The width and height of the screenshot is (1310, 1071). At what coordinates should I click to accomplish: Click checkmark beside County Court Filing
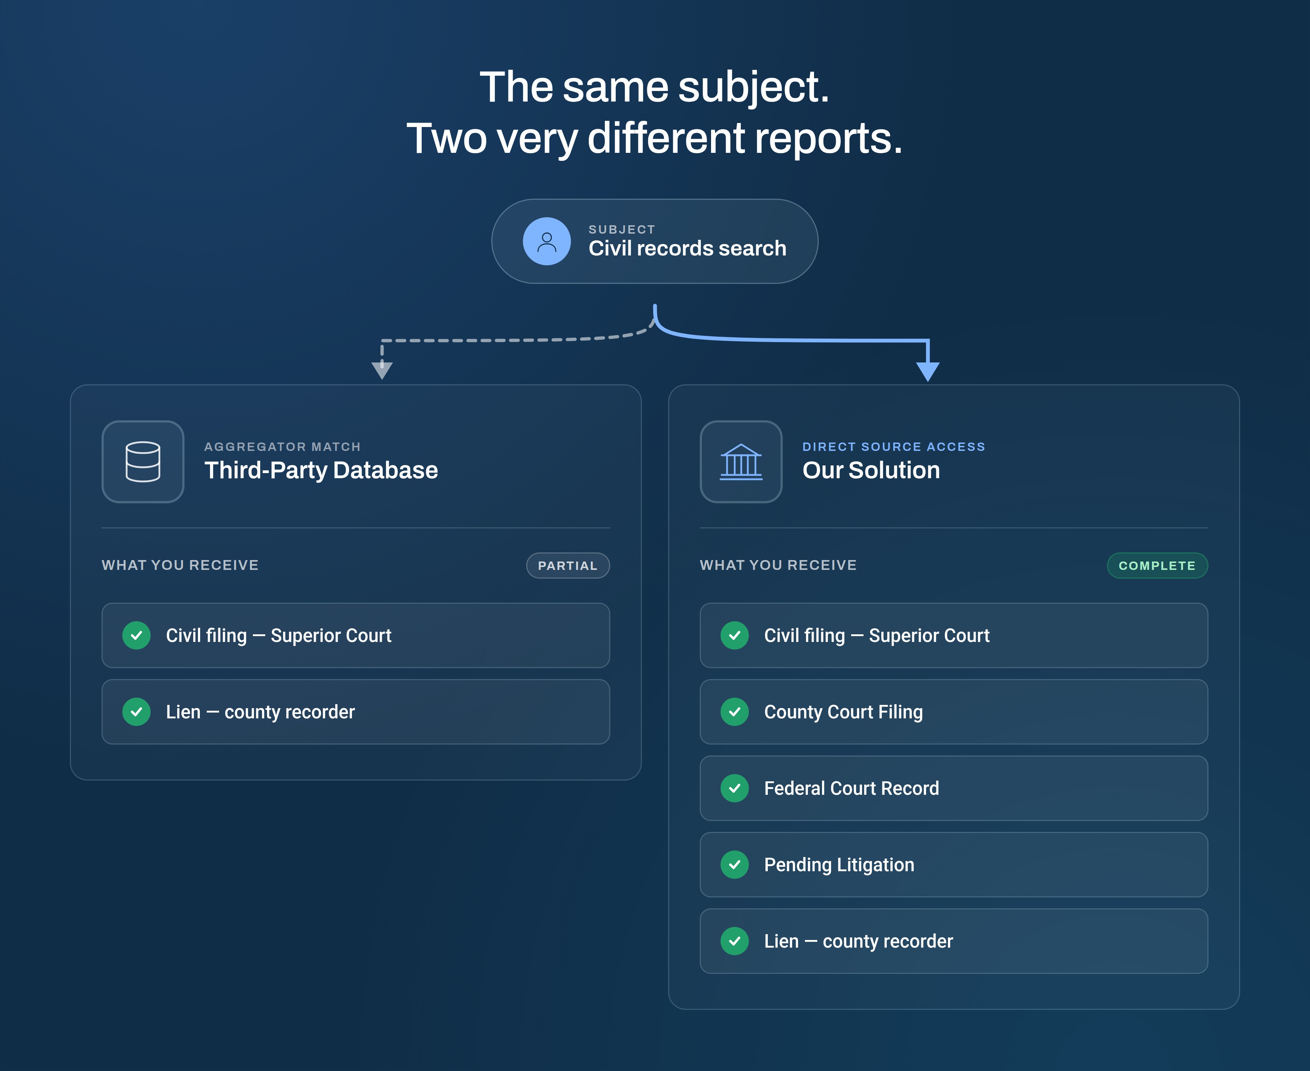pyautogui.click(x=735, y=712)
